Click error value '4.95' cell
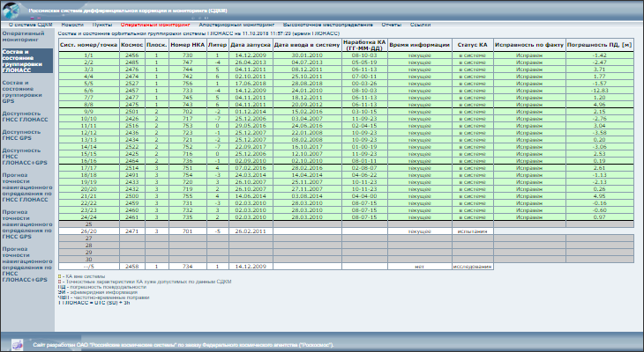This screenshot has width=644, height=352. (x=599, y=196)
